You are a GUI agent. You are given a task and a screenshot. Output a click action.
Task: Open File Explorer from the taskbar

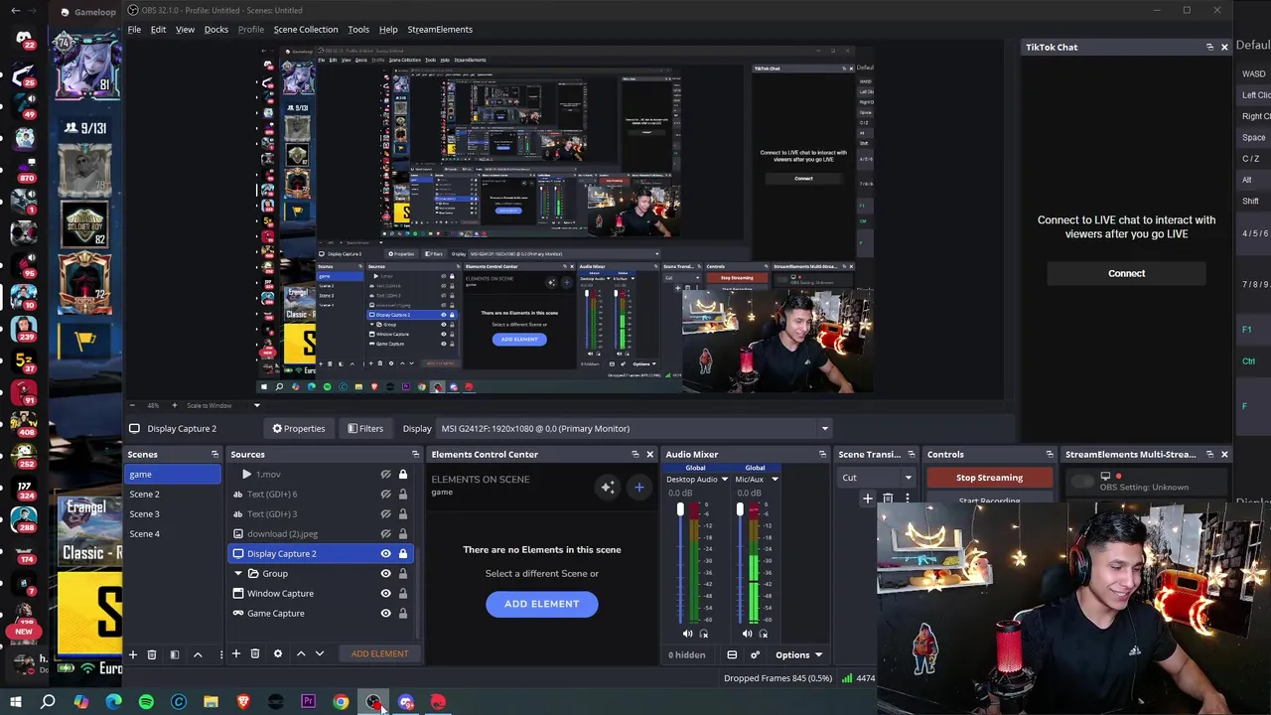pyautogui.click(x=211, y=702)
